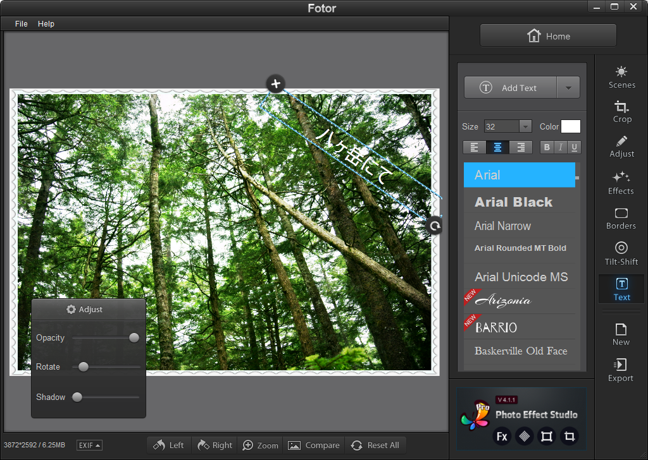Click the Japanese text on the photo
The image size is (648, 460).
(x=354, y=156)
